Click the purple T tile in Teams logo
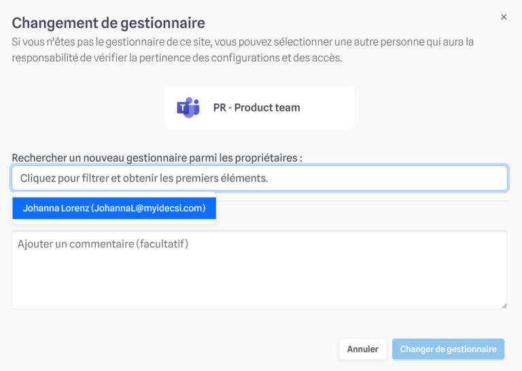 click(183, 108)
